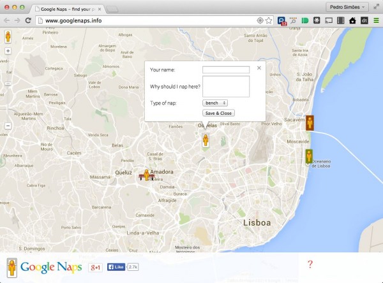
Task: Click the bench nap marker near Amadora
Action: (147, 175)
